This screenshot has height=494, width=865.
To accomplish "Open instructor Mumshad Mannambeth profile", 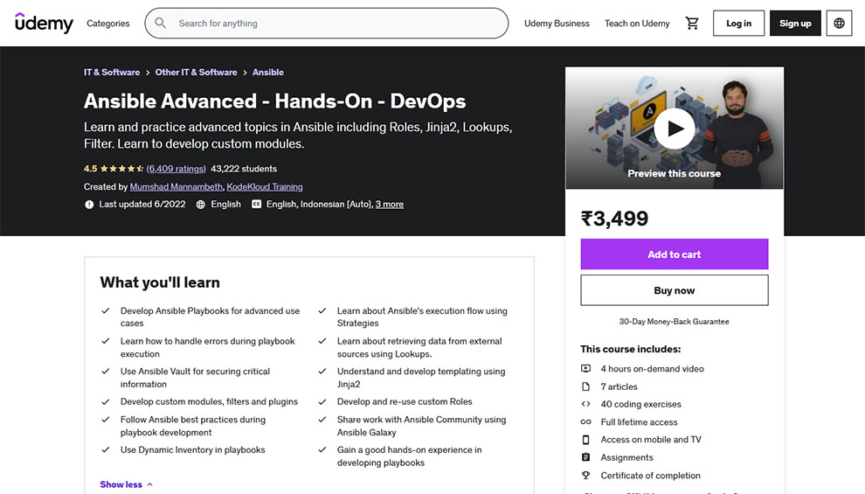I will click(176, 187).
